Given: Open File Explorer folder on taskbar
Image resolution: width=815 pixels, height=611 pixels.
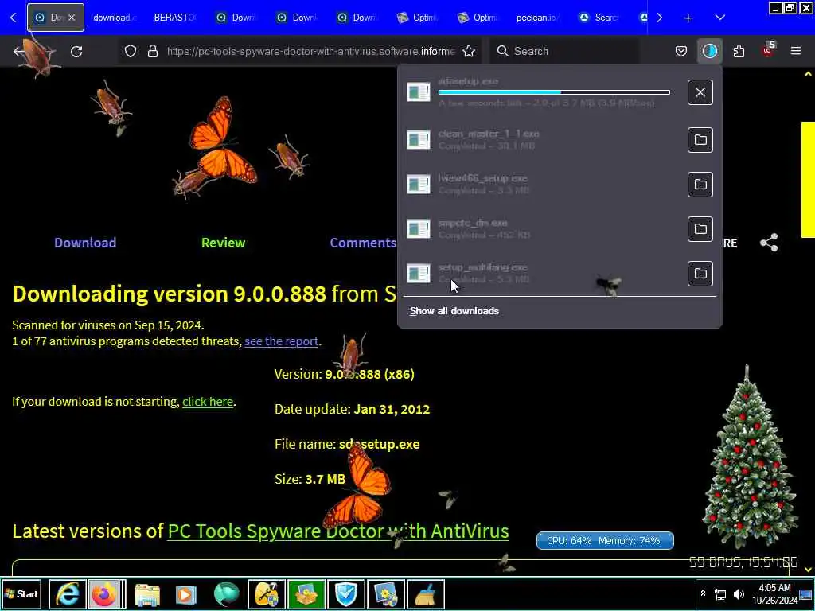Looking at the screenshot, I should (x=147, y=595).
